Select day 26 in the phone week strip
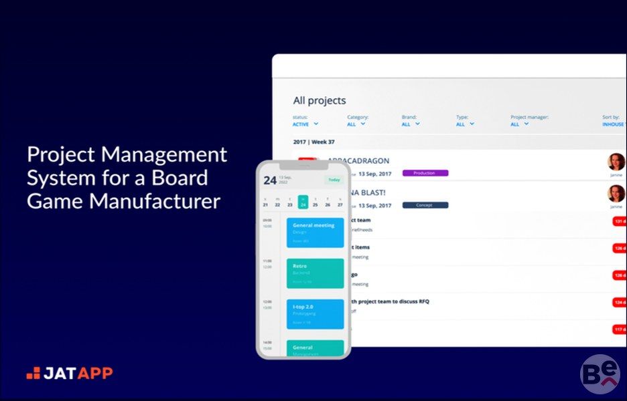Viewport: 627px width, 401px height. point(328,202)
